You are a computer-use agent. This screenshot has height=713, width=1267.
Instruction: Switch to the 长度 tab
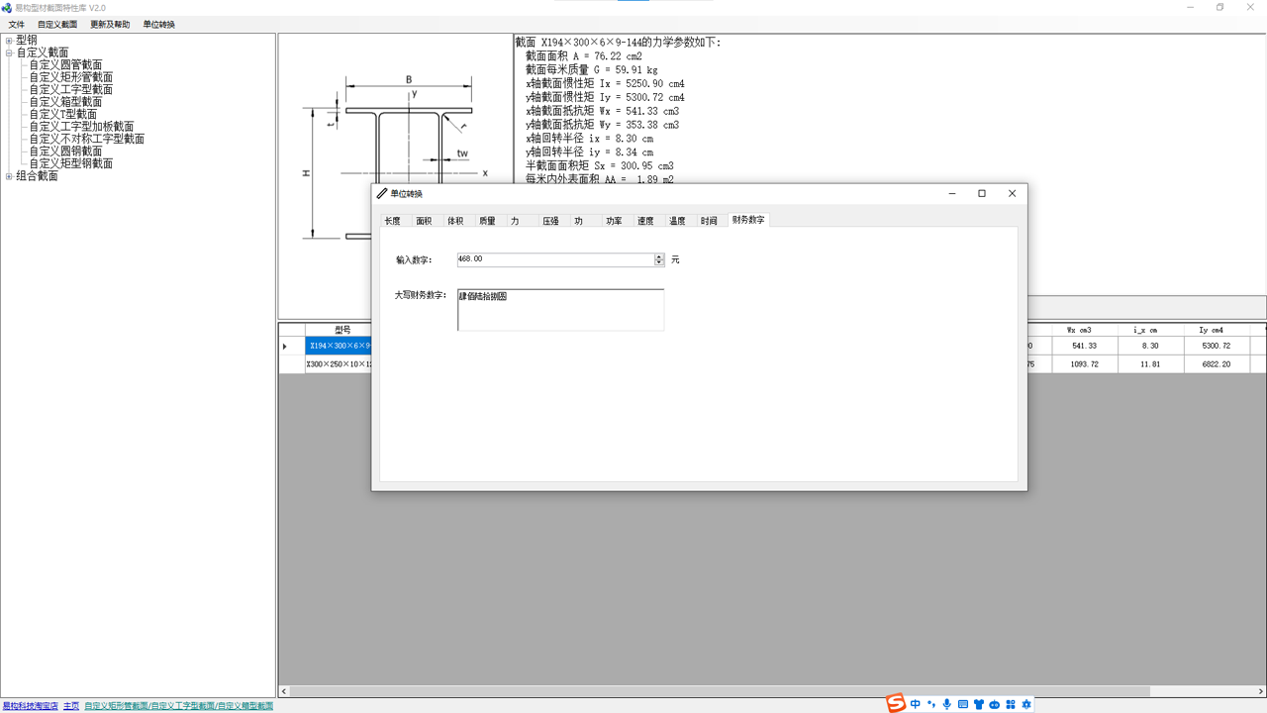coord(393,221)
